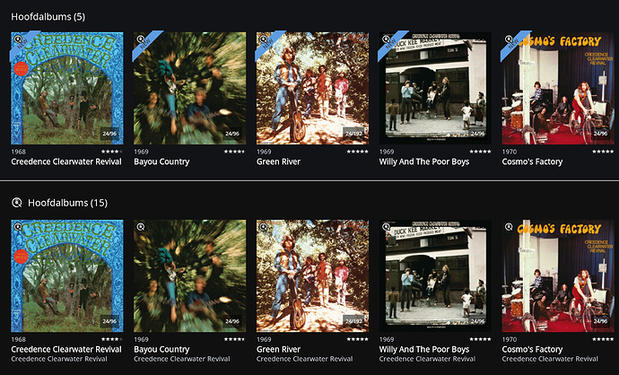Click top-row Bayou Country album title
The width and height of the screenshot is (619, 375).
click(161, 161)
